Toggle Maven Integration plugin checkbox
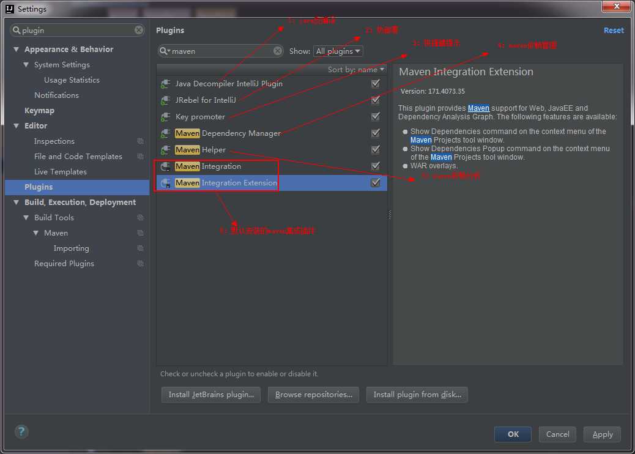 click(376, 166)
